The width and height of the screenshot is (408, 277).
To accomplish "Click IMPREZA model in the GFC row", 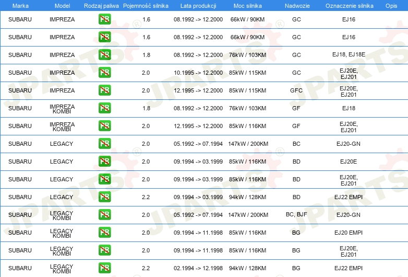I will pos(62,90).
